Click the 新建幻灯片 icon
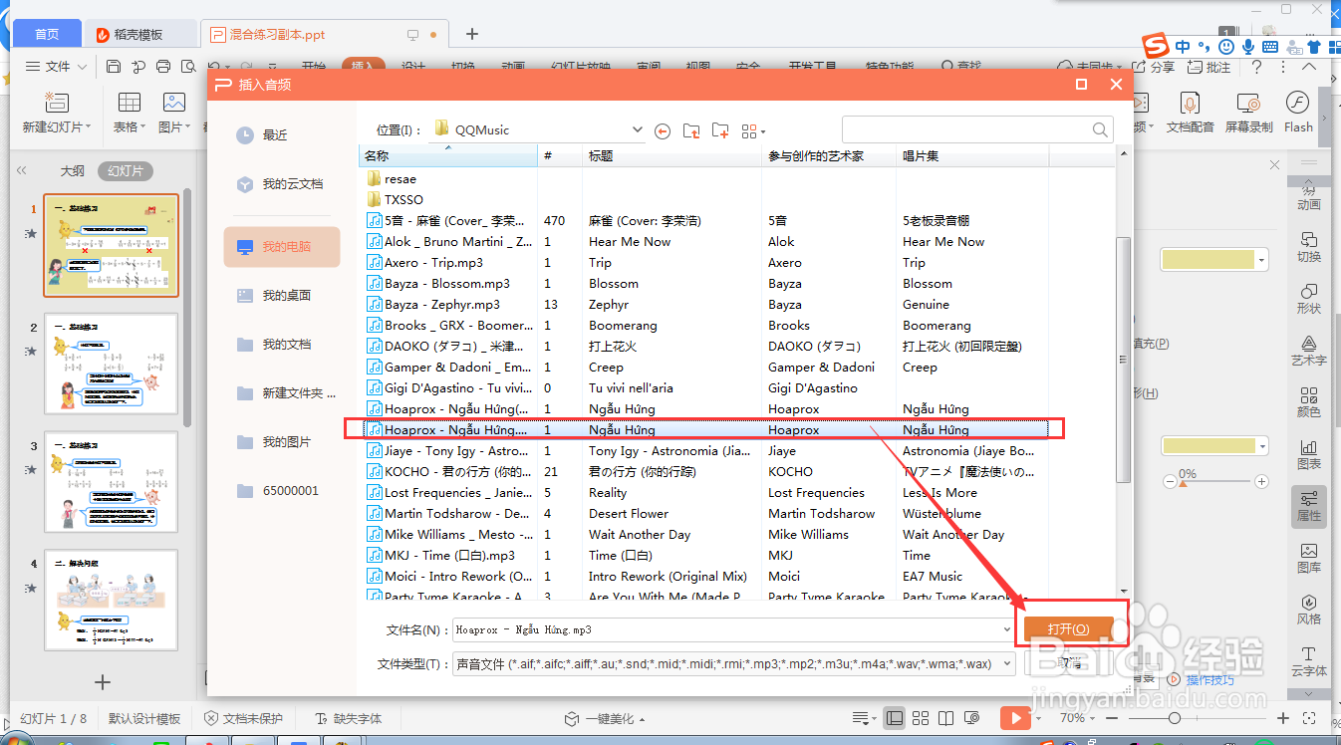 57,103
